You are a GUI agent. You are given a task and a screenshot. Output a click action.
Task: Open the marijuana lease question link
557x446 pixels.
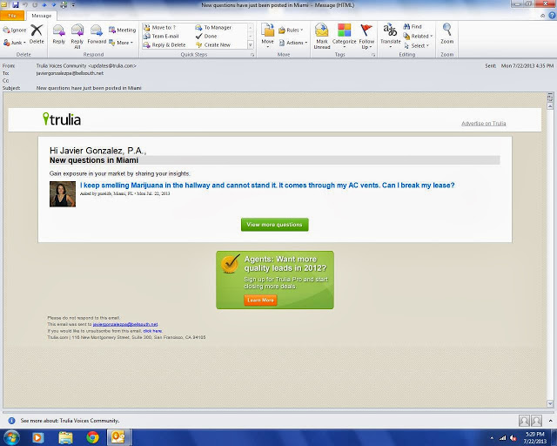267,185
